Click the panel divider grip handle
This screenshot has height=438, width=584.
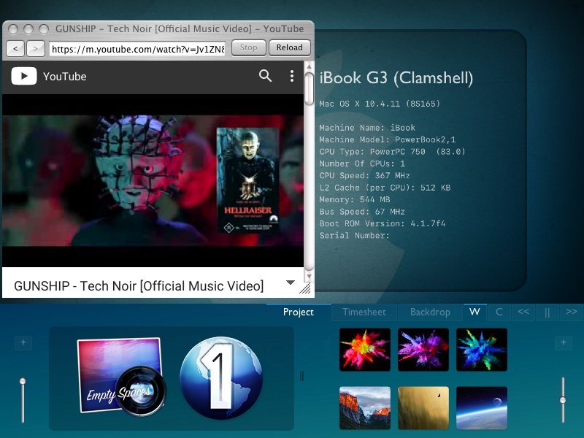(x=301, y=376)
